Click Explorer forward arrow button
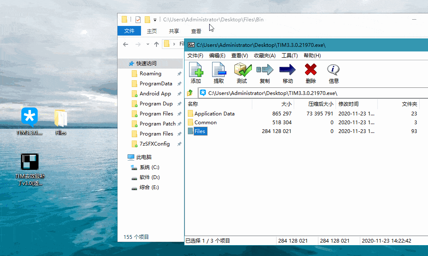 tap(138, 44)
